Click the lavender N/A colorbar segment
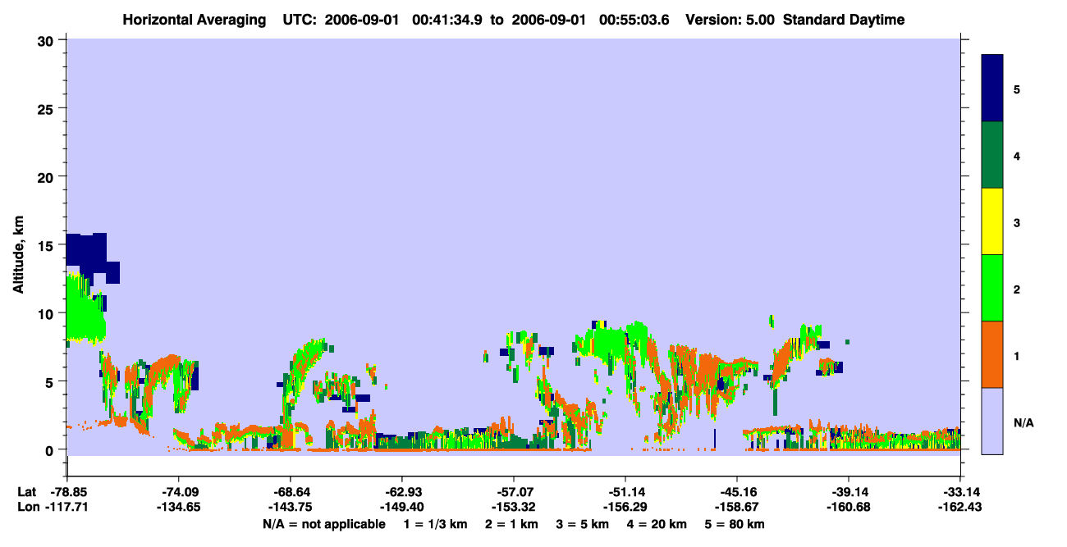The height and width of the screenshot is (547, 1067). click(x=992, y=421)
